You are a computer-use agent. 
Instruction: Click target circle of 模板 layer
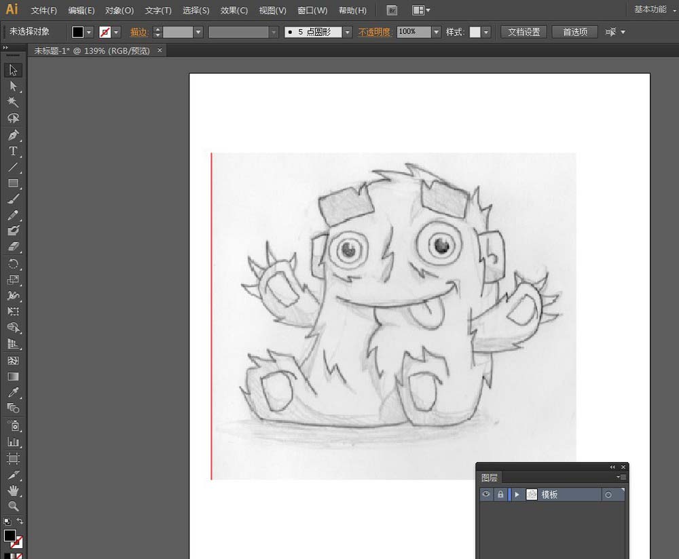(x=608, y=495)
